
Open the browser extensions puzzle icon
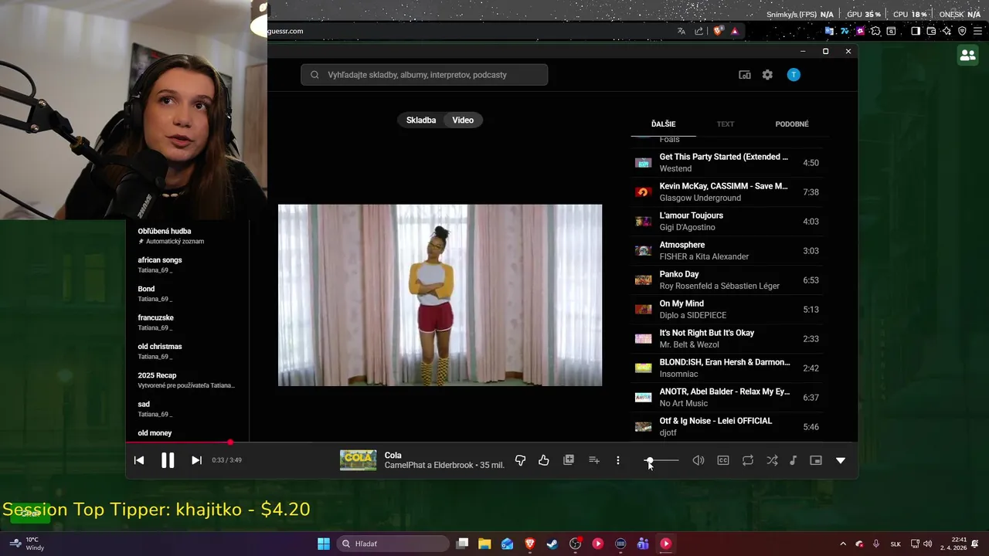coord(875,31)
